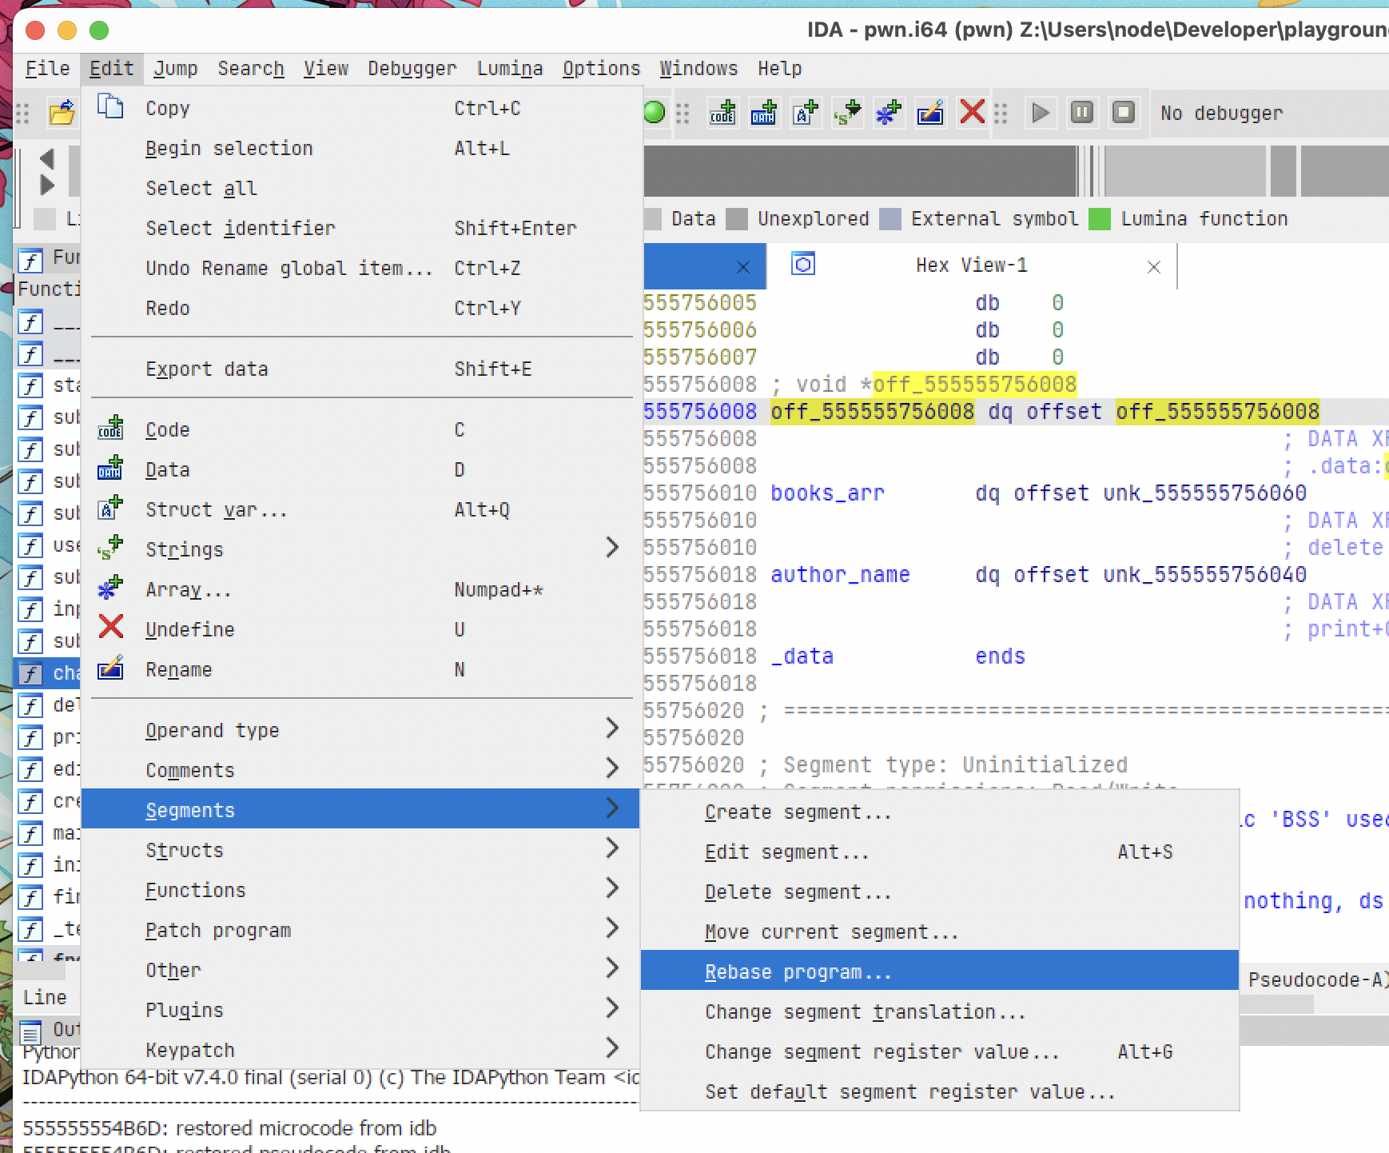Close the Hex View-1 tab
The image size is (1389, 1153).
[1153, 266]
